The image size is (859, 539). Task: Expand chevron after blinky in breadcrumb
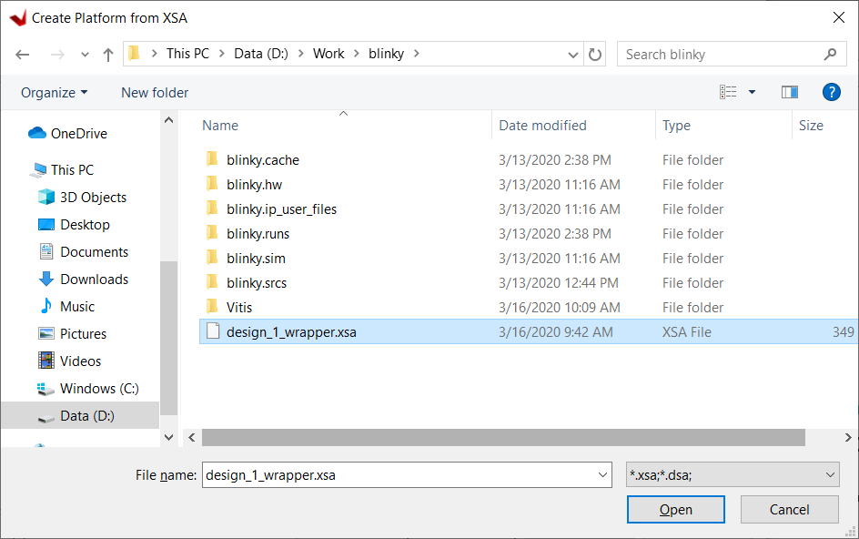[x=417, y=54]
